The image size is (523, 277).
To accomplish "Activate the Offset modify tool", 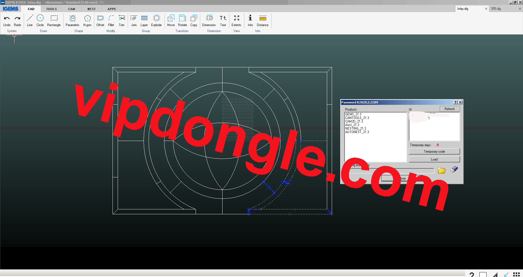I will (100, 21).
